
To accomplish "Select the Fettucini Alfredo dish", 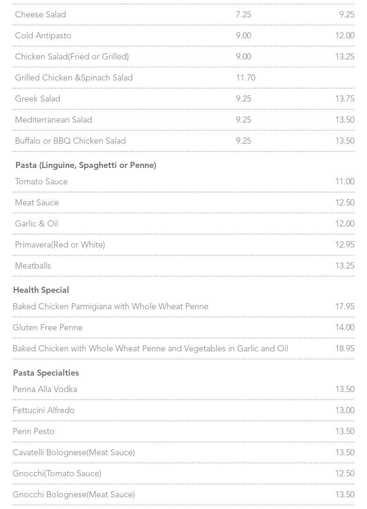I will tap(43, 410).
